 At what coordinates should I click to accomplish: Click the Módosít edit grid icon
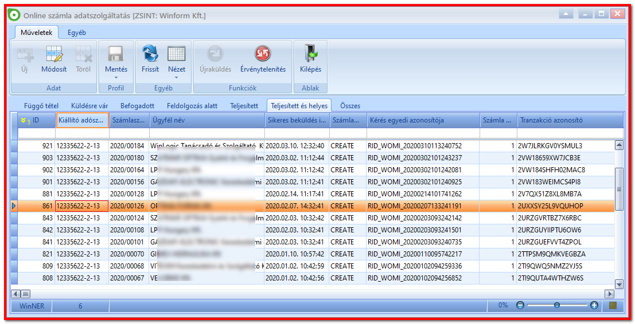point(54,54)
